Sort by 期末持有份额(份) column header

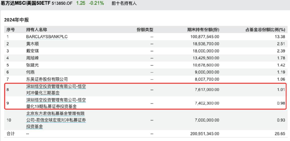pos(202,30)
